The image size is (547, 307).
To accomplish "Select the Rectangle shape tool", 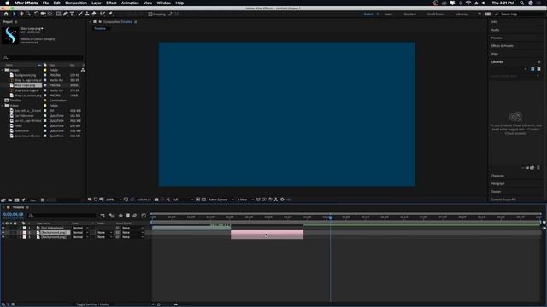I will click(58, 14).
